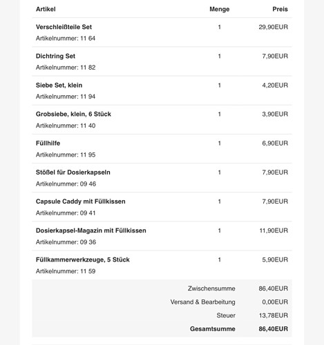Click the Artikel column header
This screenshot has width=324, height=345.
pos(46,9)
